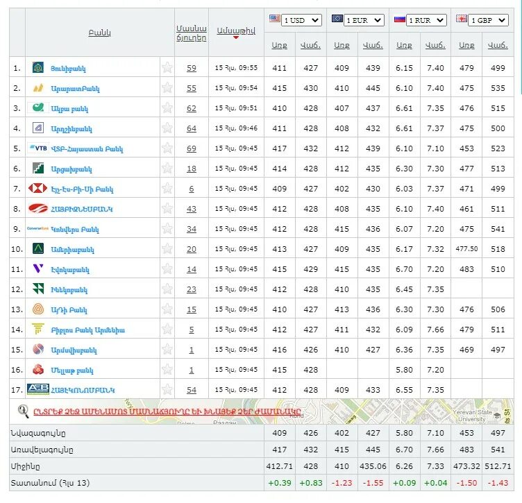Viewport: 522px width, 503px height.
Task: Click the Mellat bank red logo icon
Action: [x=38, y=369]
